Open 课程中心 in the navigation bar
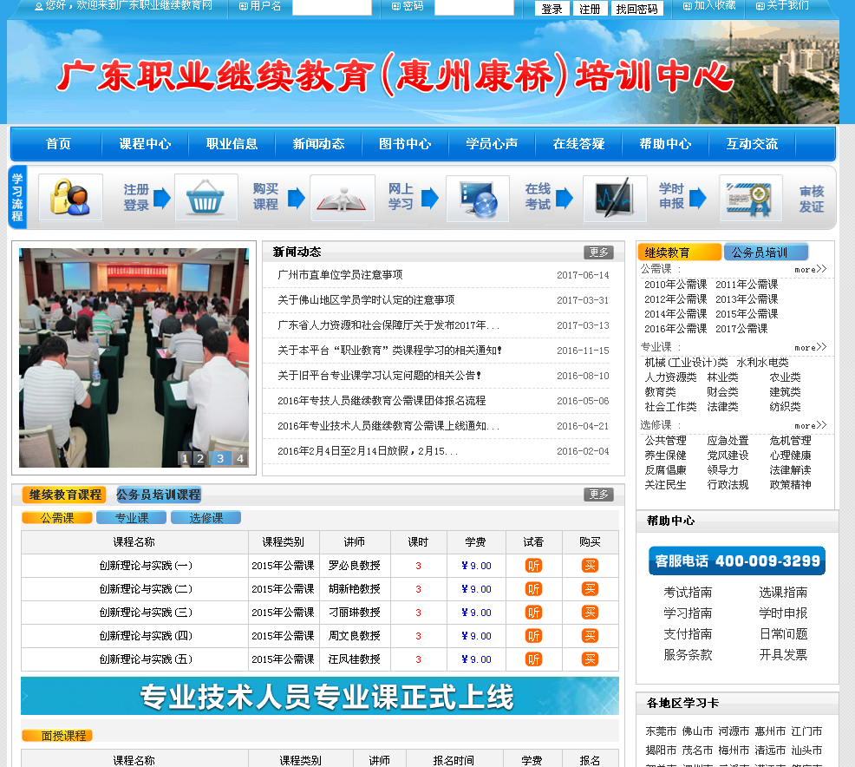 [x=145, y=144]
